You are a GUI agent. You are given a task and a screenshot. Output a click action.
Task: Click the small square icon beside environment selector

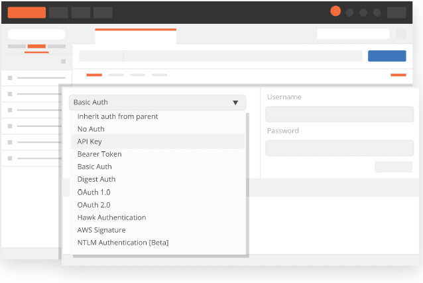[x=401, y=34]
